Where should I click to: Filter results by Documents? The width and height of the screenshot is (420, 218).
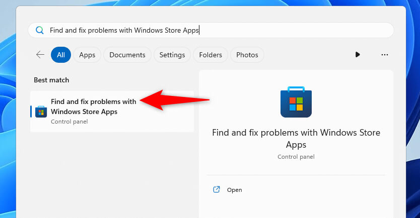[127, 55]
